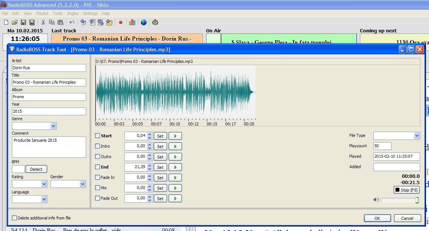Confirm the Track Tool with OK
Image resolution: width=429 pixels, height=231 pixels.
click(x=377, y=218)
